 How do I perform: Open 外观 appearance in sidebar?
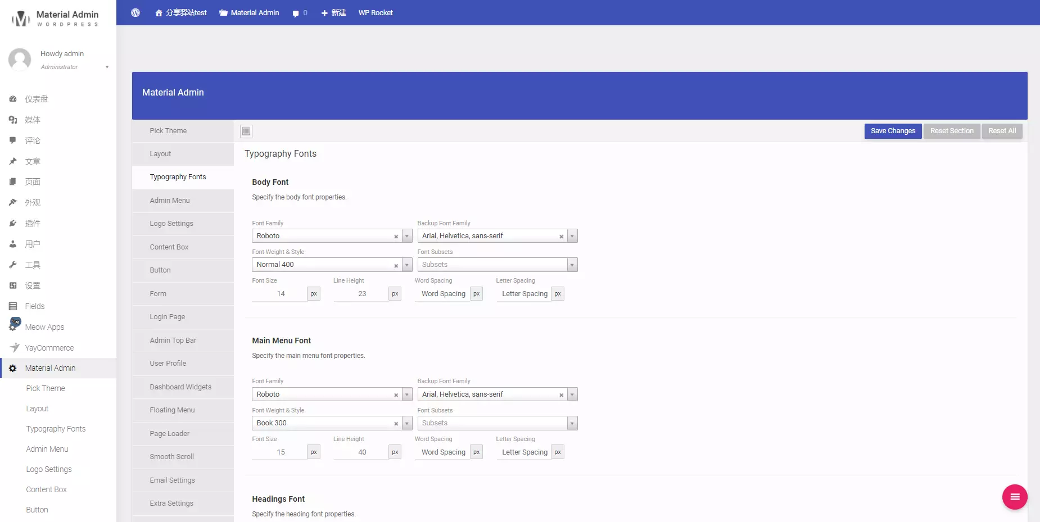(x=58, y=202)
